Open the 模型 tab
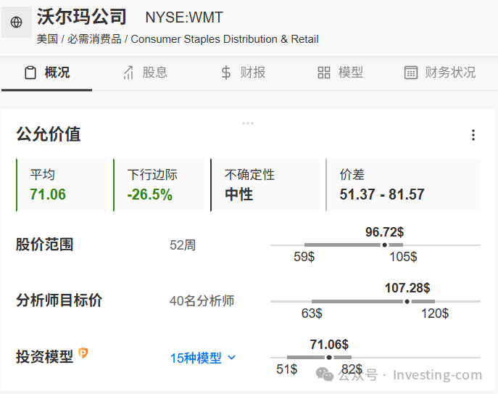 click(340, 73)
